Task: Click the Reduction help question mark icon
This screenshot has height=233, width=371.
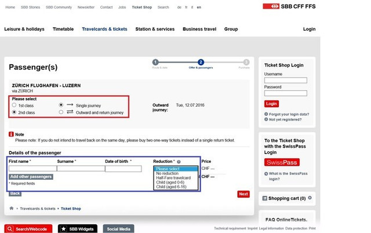Action: [179, 162]
